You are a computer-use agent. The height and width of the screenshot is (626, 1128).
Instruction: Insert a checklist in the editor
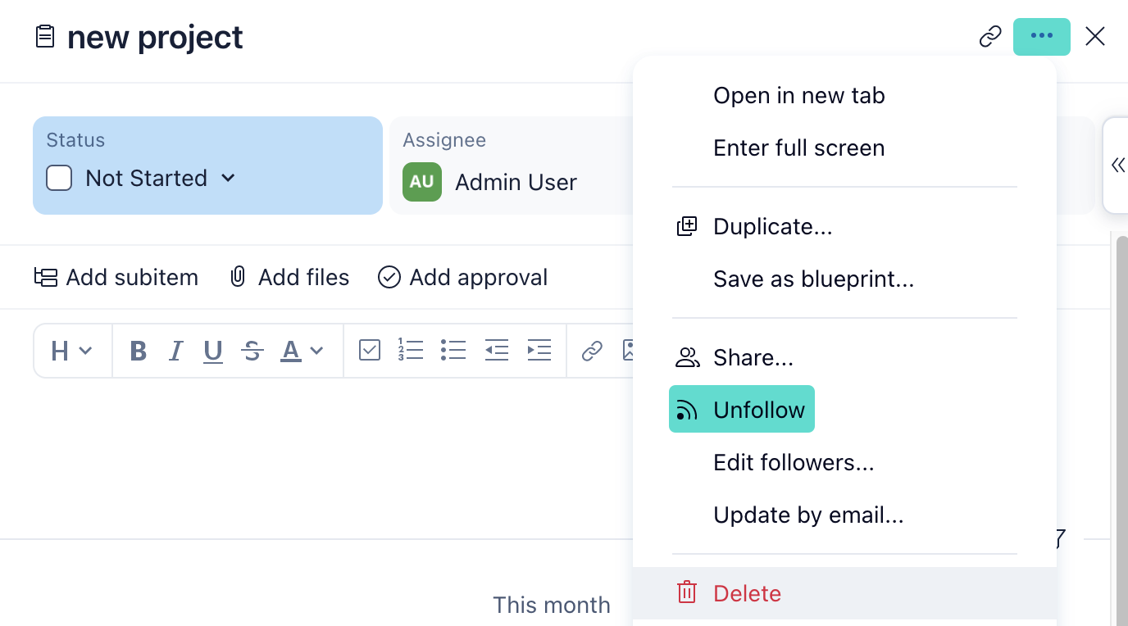coord(370,351)
